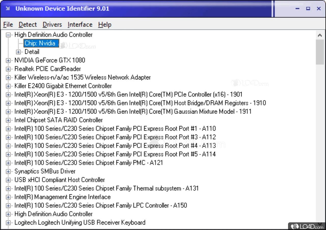Screen dimensions: 326x230
Task: Open the Detect menu
Action: click(28, 25)
